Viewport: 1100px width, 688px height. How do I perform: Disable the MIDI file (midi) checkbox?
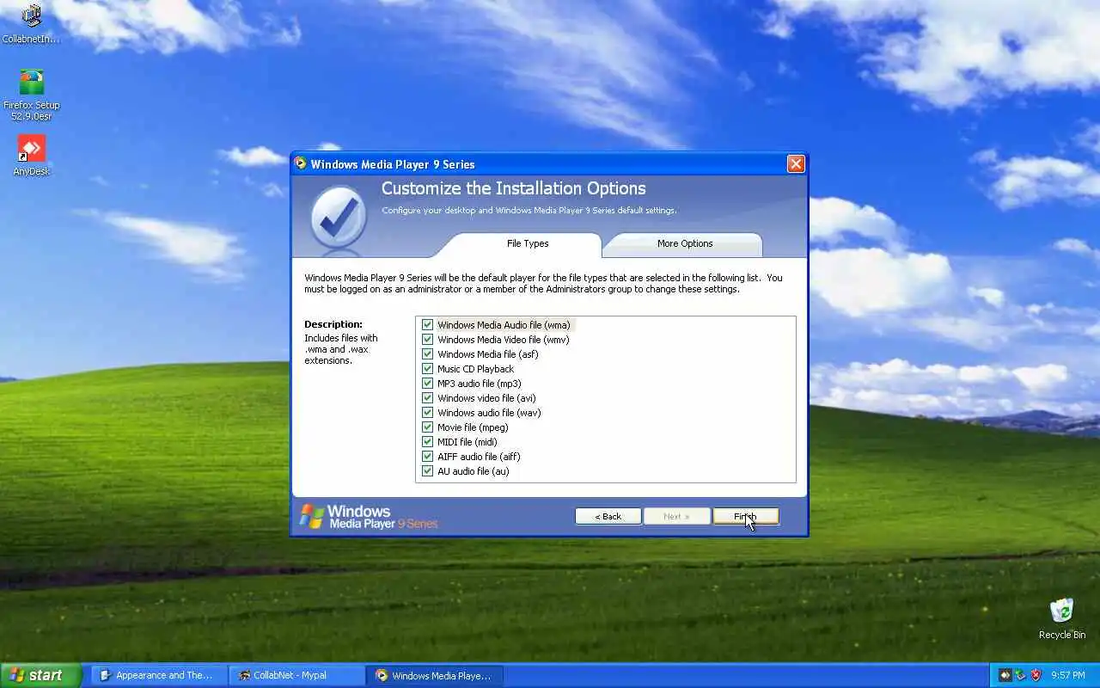click(427, 442)
